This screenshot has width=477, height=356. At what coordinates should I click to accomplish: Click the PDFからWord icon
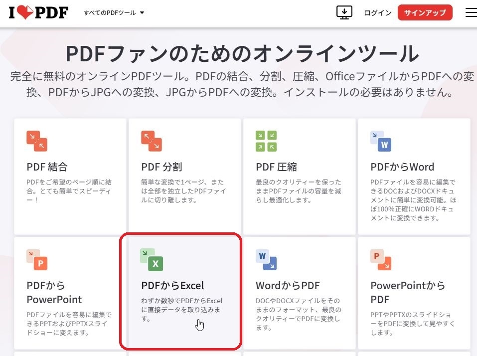381,141
